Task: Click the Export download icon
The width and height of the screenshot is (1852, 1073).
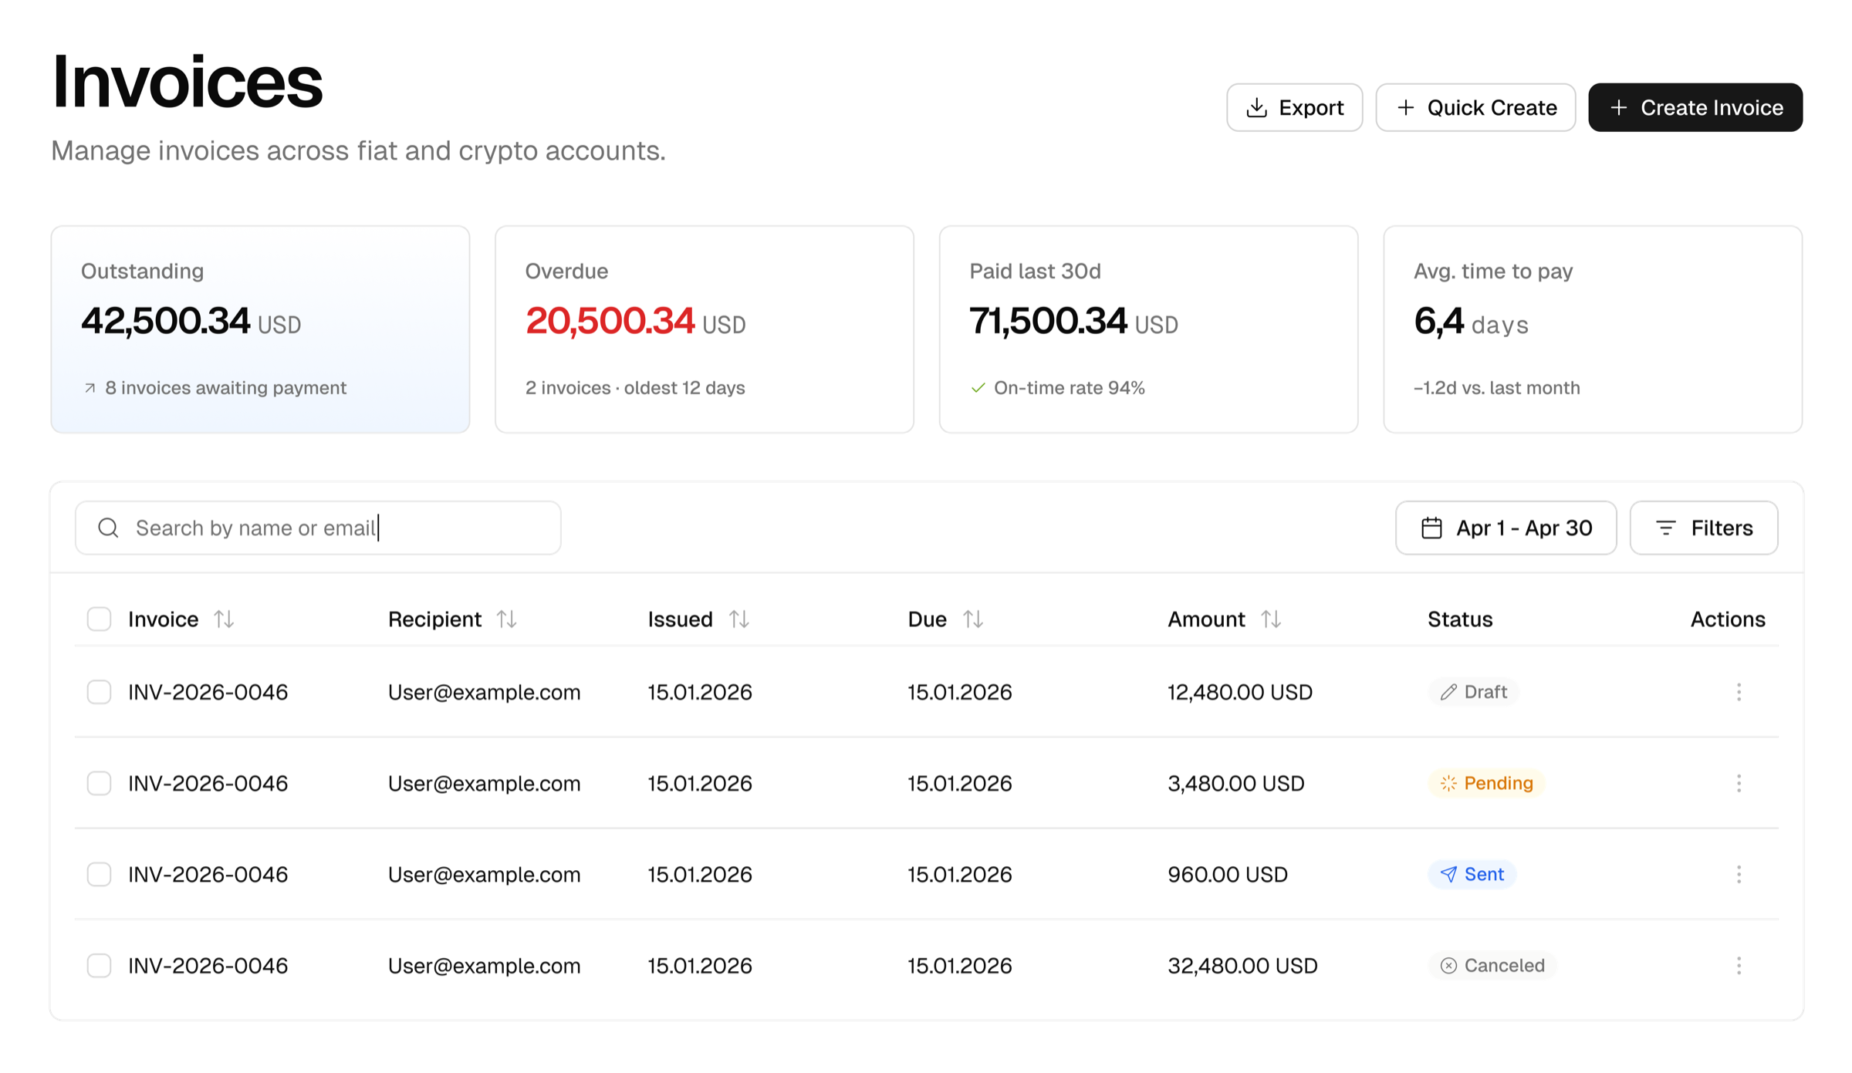Action: tap(1256, 107)
